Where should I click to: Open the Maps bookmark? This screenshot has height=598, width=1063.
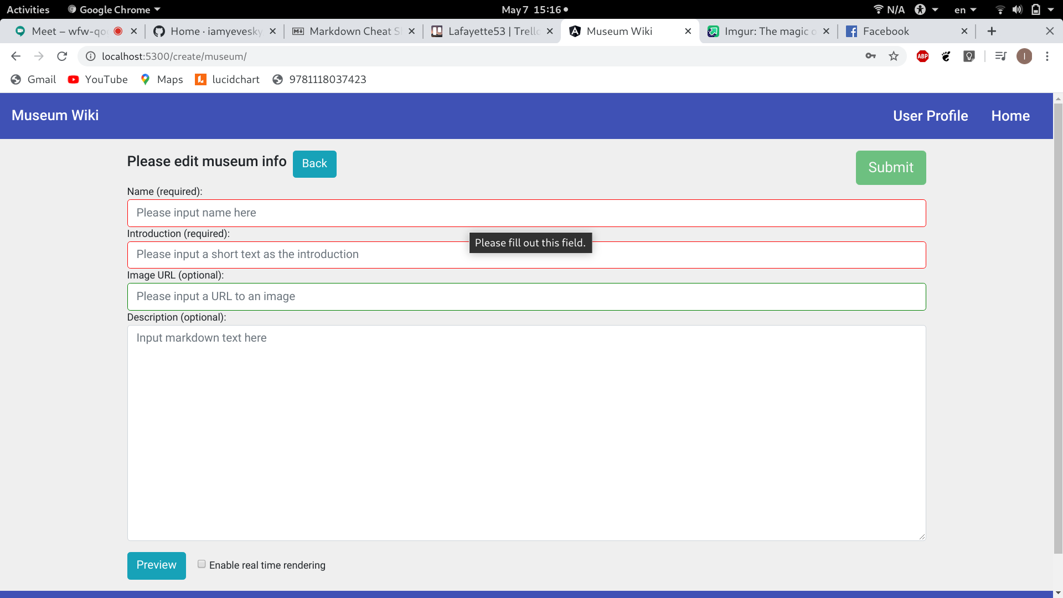point(161,79)
